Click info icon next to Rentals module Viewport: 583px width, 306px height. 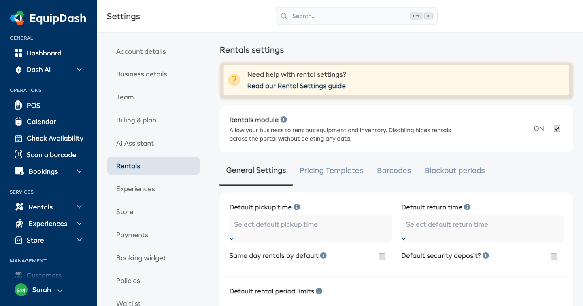point(284,120)
